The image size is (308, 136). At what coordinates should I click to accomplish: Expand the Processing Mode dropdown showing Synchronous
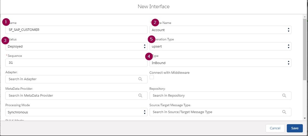[76, 112]
